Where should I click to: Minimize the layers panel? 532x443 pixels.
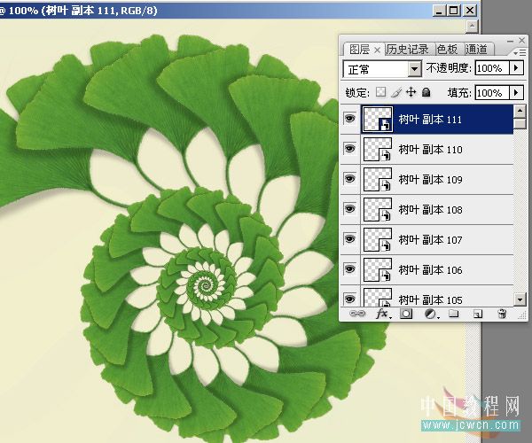coord(510,41)
